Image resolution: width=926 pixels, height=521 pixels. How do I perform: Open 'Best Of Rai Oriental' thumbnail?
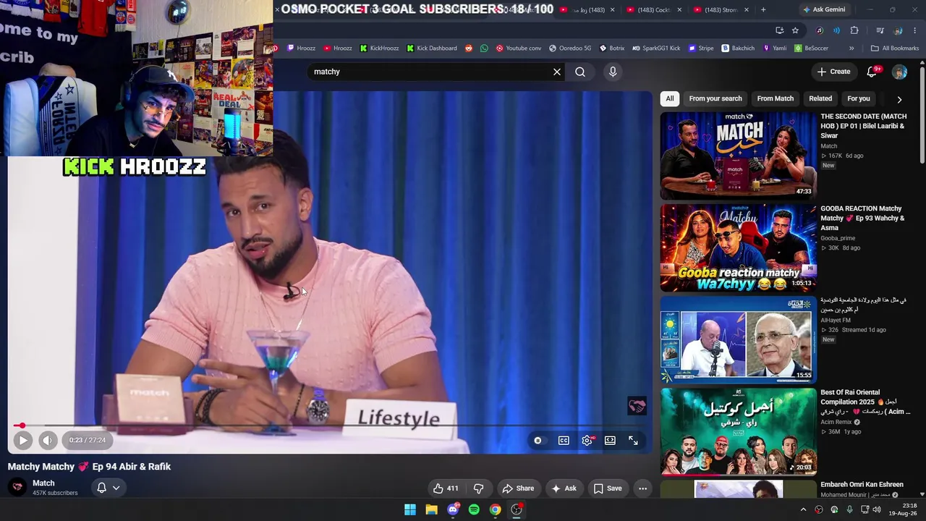(x=738, y=431)
